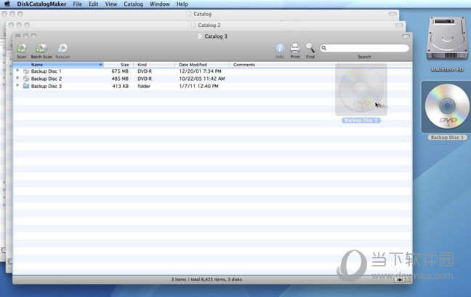The height and width of the screenshot is (297, 471).
Task: Click the Rescan toolbar icon
Action: click(x=63, y=48)
